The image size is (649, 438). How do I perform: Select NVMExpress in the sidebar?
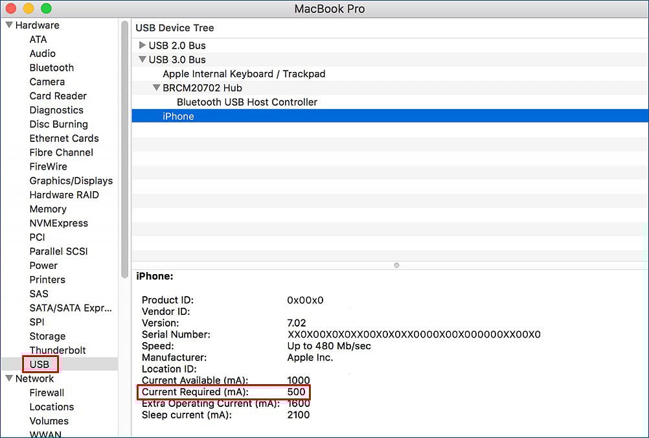59,223
